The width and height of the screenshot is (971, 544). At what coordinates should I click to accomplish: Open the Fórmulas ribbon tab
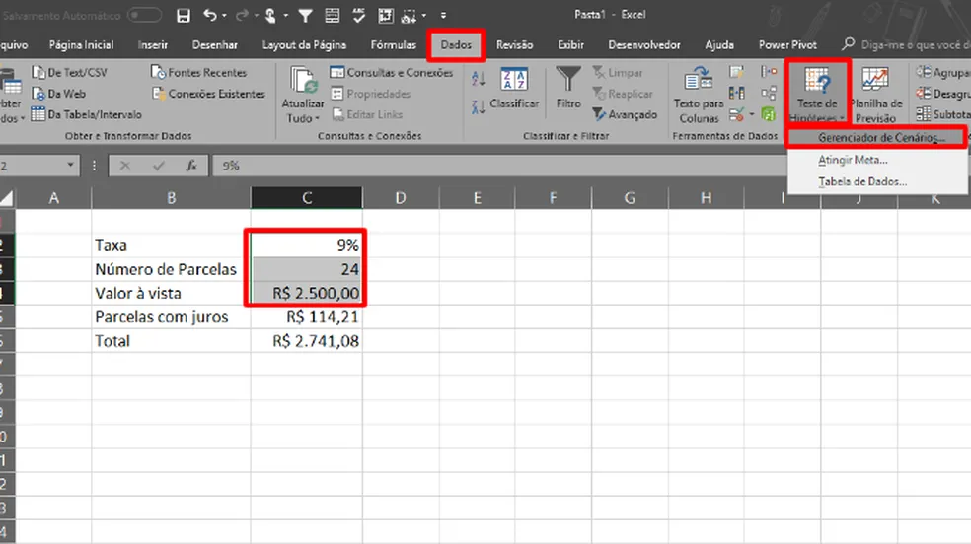[393, 45]
